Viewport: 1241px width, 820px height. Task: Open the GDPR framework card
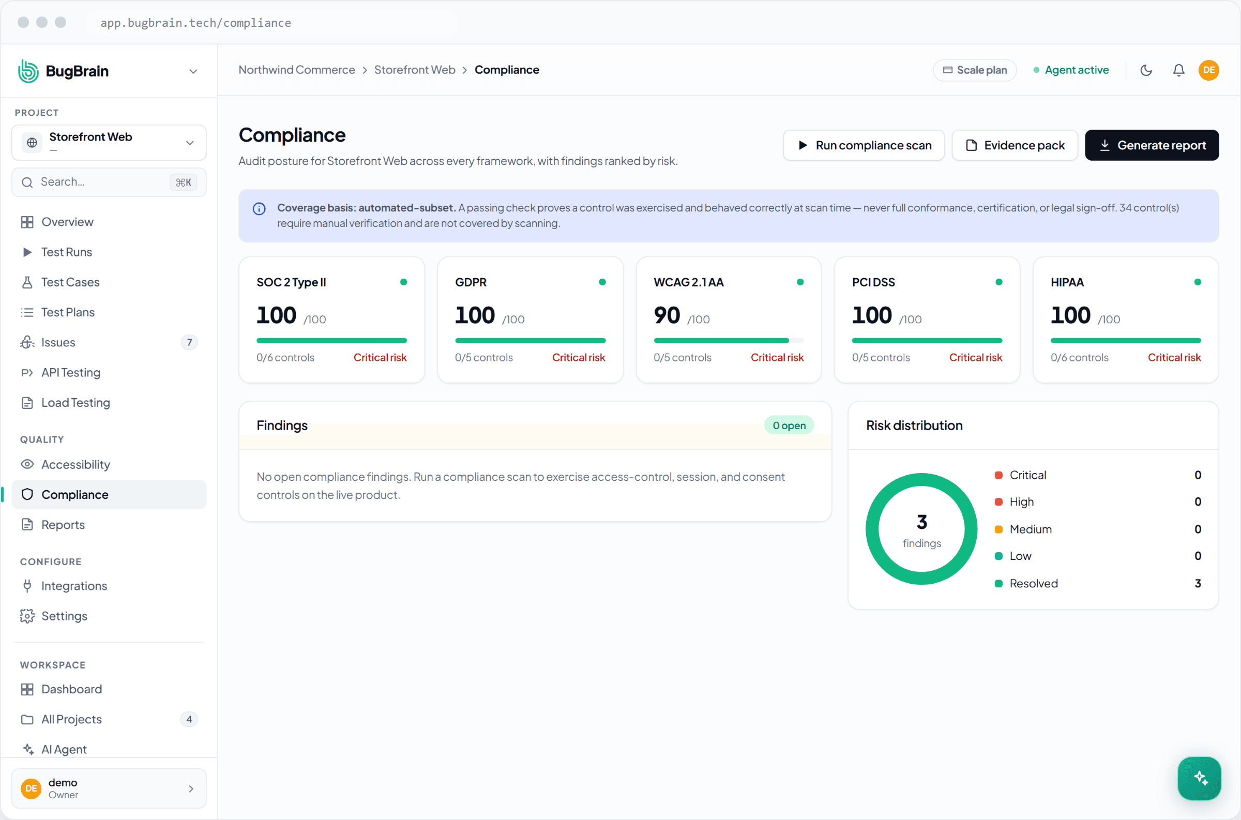click(530, 320)
